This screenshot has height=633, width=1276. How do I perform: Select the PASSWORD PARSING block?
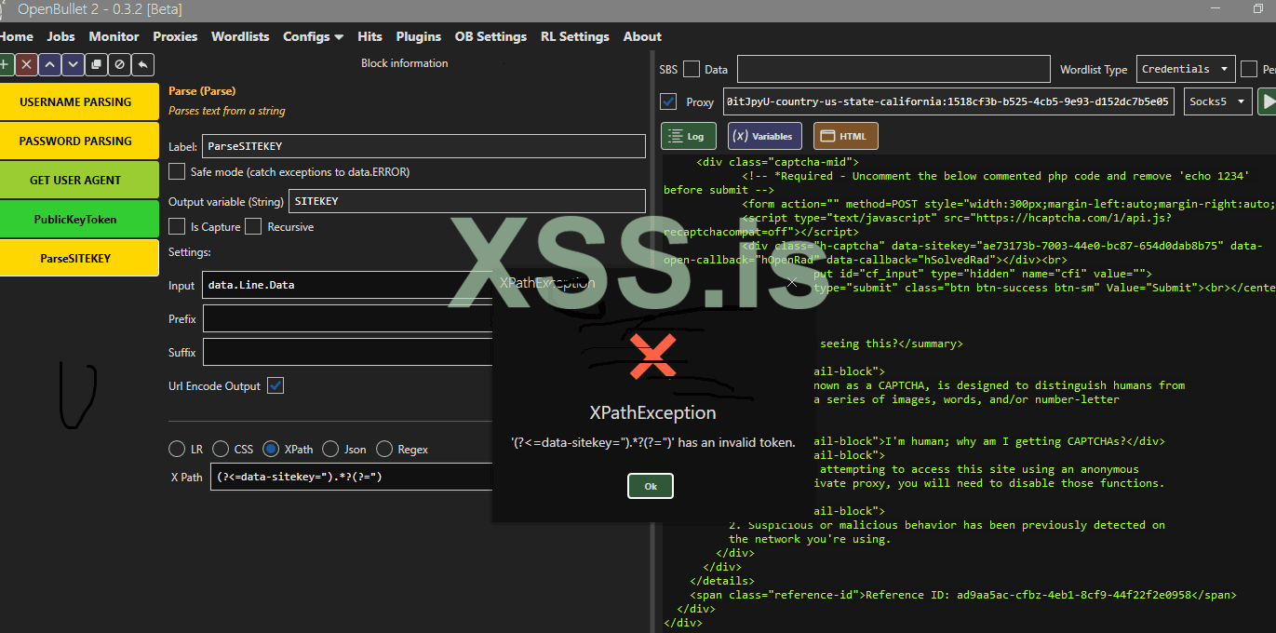tap(79, 141)
